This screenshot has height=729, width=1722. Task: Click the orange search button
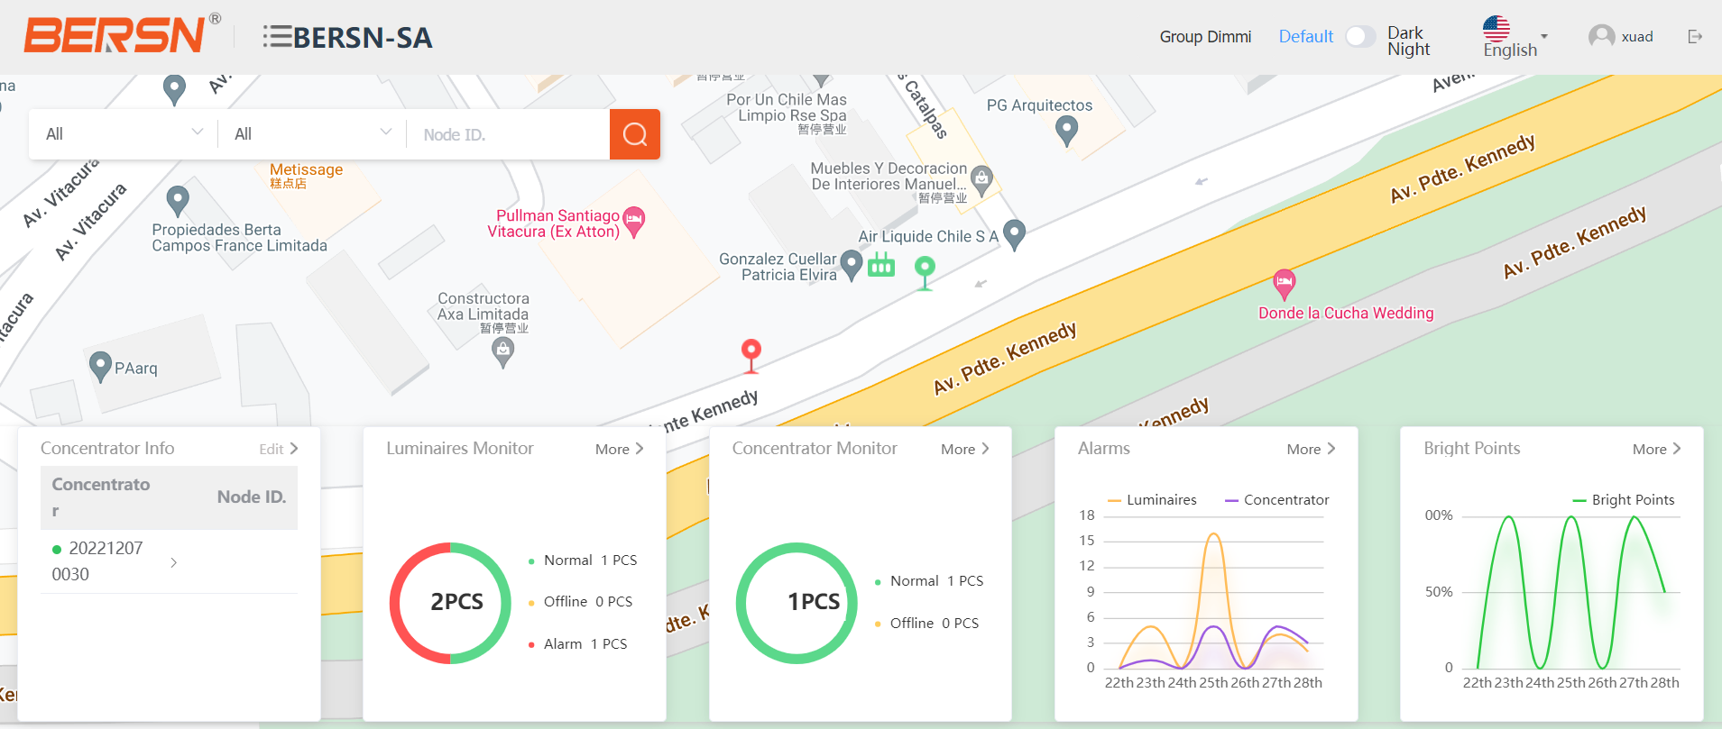click(634, 134)
